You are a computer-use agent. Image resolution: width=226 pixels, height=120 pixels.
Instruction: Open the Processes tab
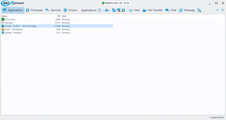coord(34,10)
